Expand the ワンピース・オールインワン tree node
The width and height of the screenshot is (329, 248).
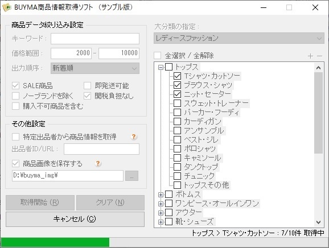[161, 204]
